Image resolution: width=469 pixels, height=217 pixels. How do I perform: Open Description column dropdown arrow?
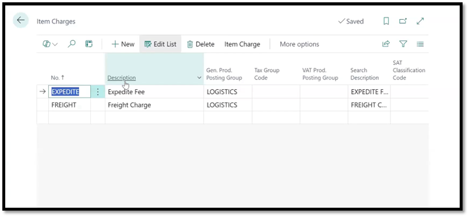coord(199,78)
